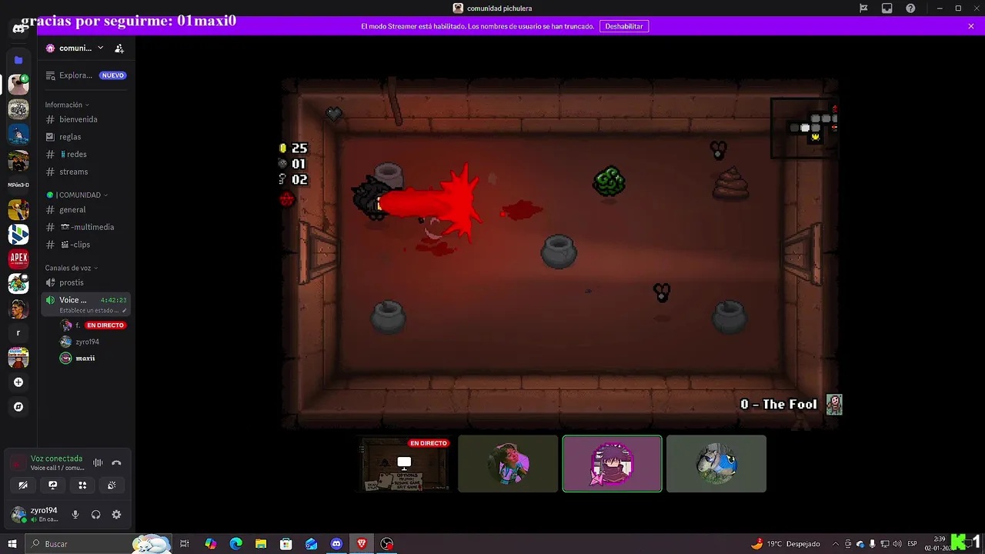Open the APEX server in the server list

tap(18, 259)
